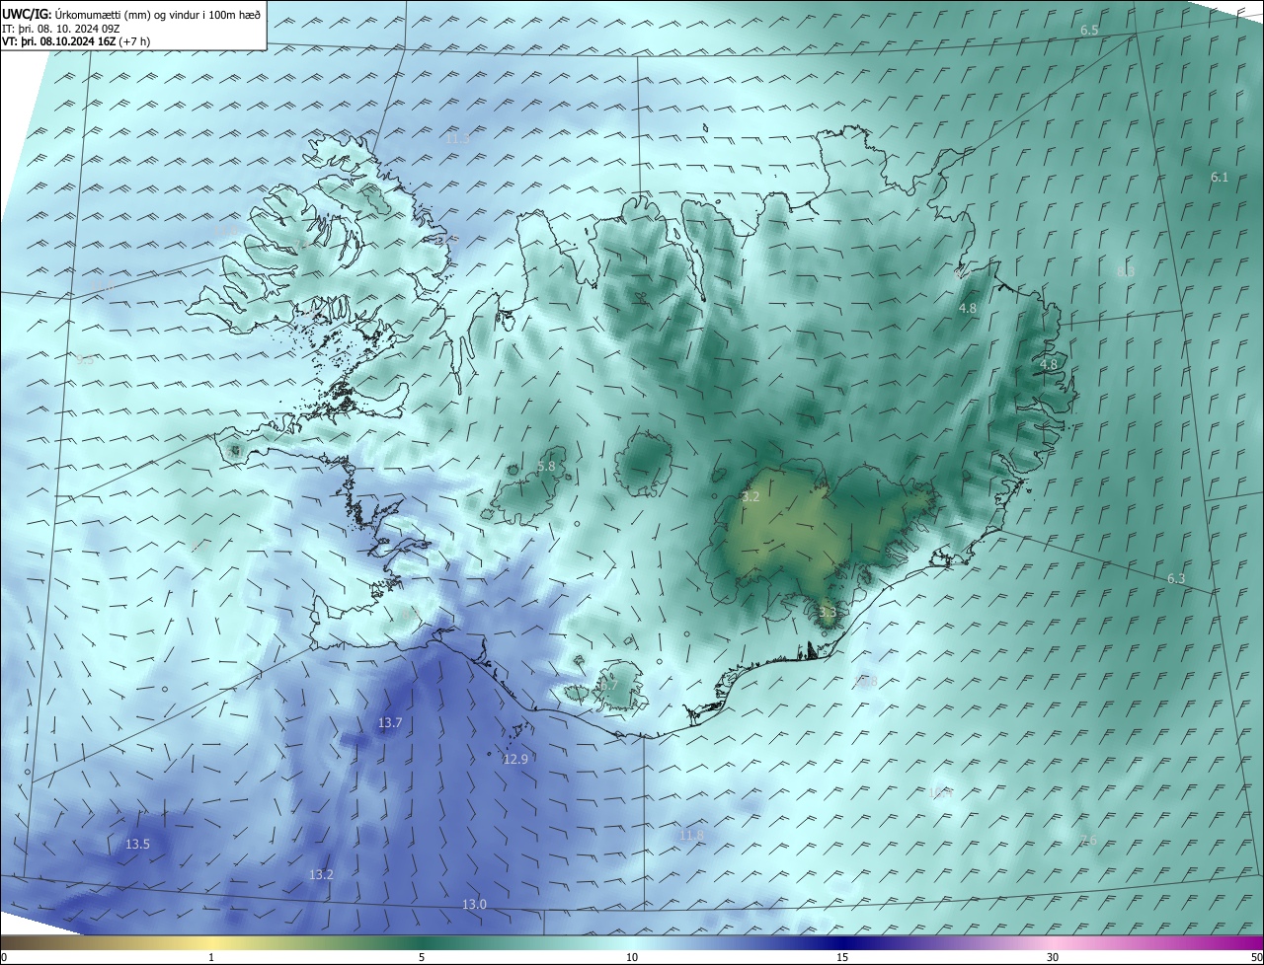Select the 13.0 value label
Screen dimensions: 1264x965
[x=474, y=905]
